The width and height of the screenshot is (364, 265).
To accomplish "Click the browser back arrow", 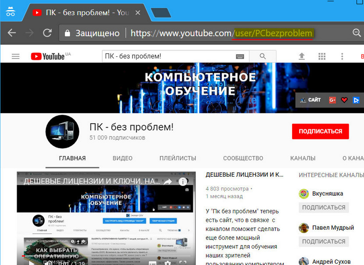I will (x=11, y=33).
